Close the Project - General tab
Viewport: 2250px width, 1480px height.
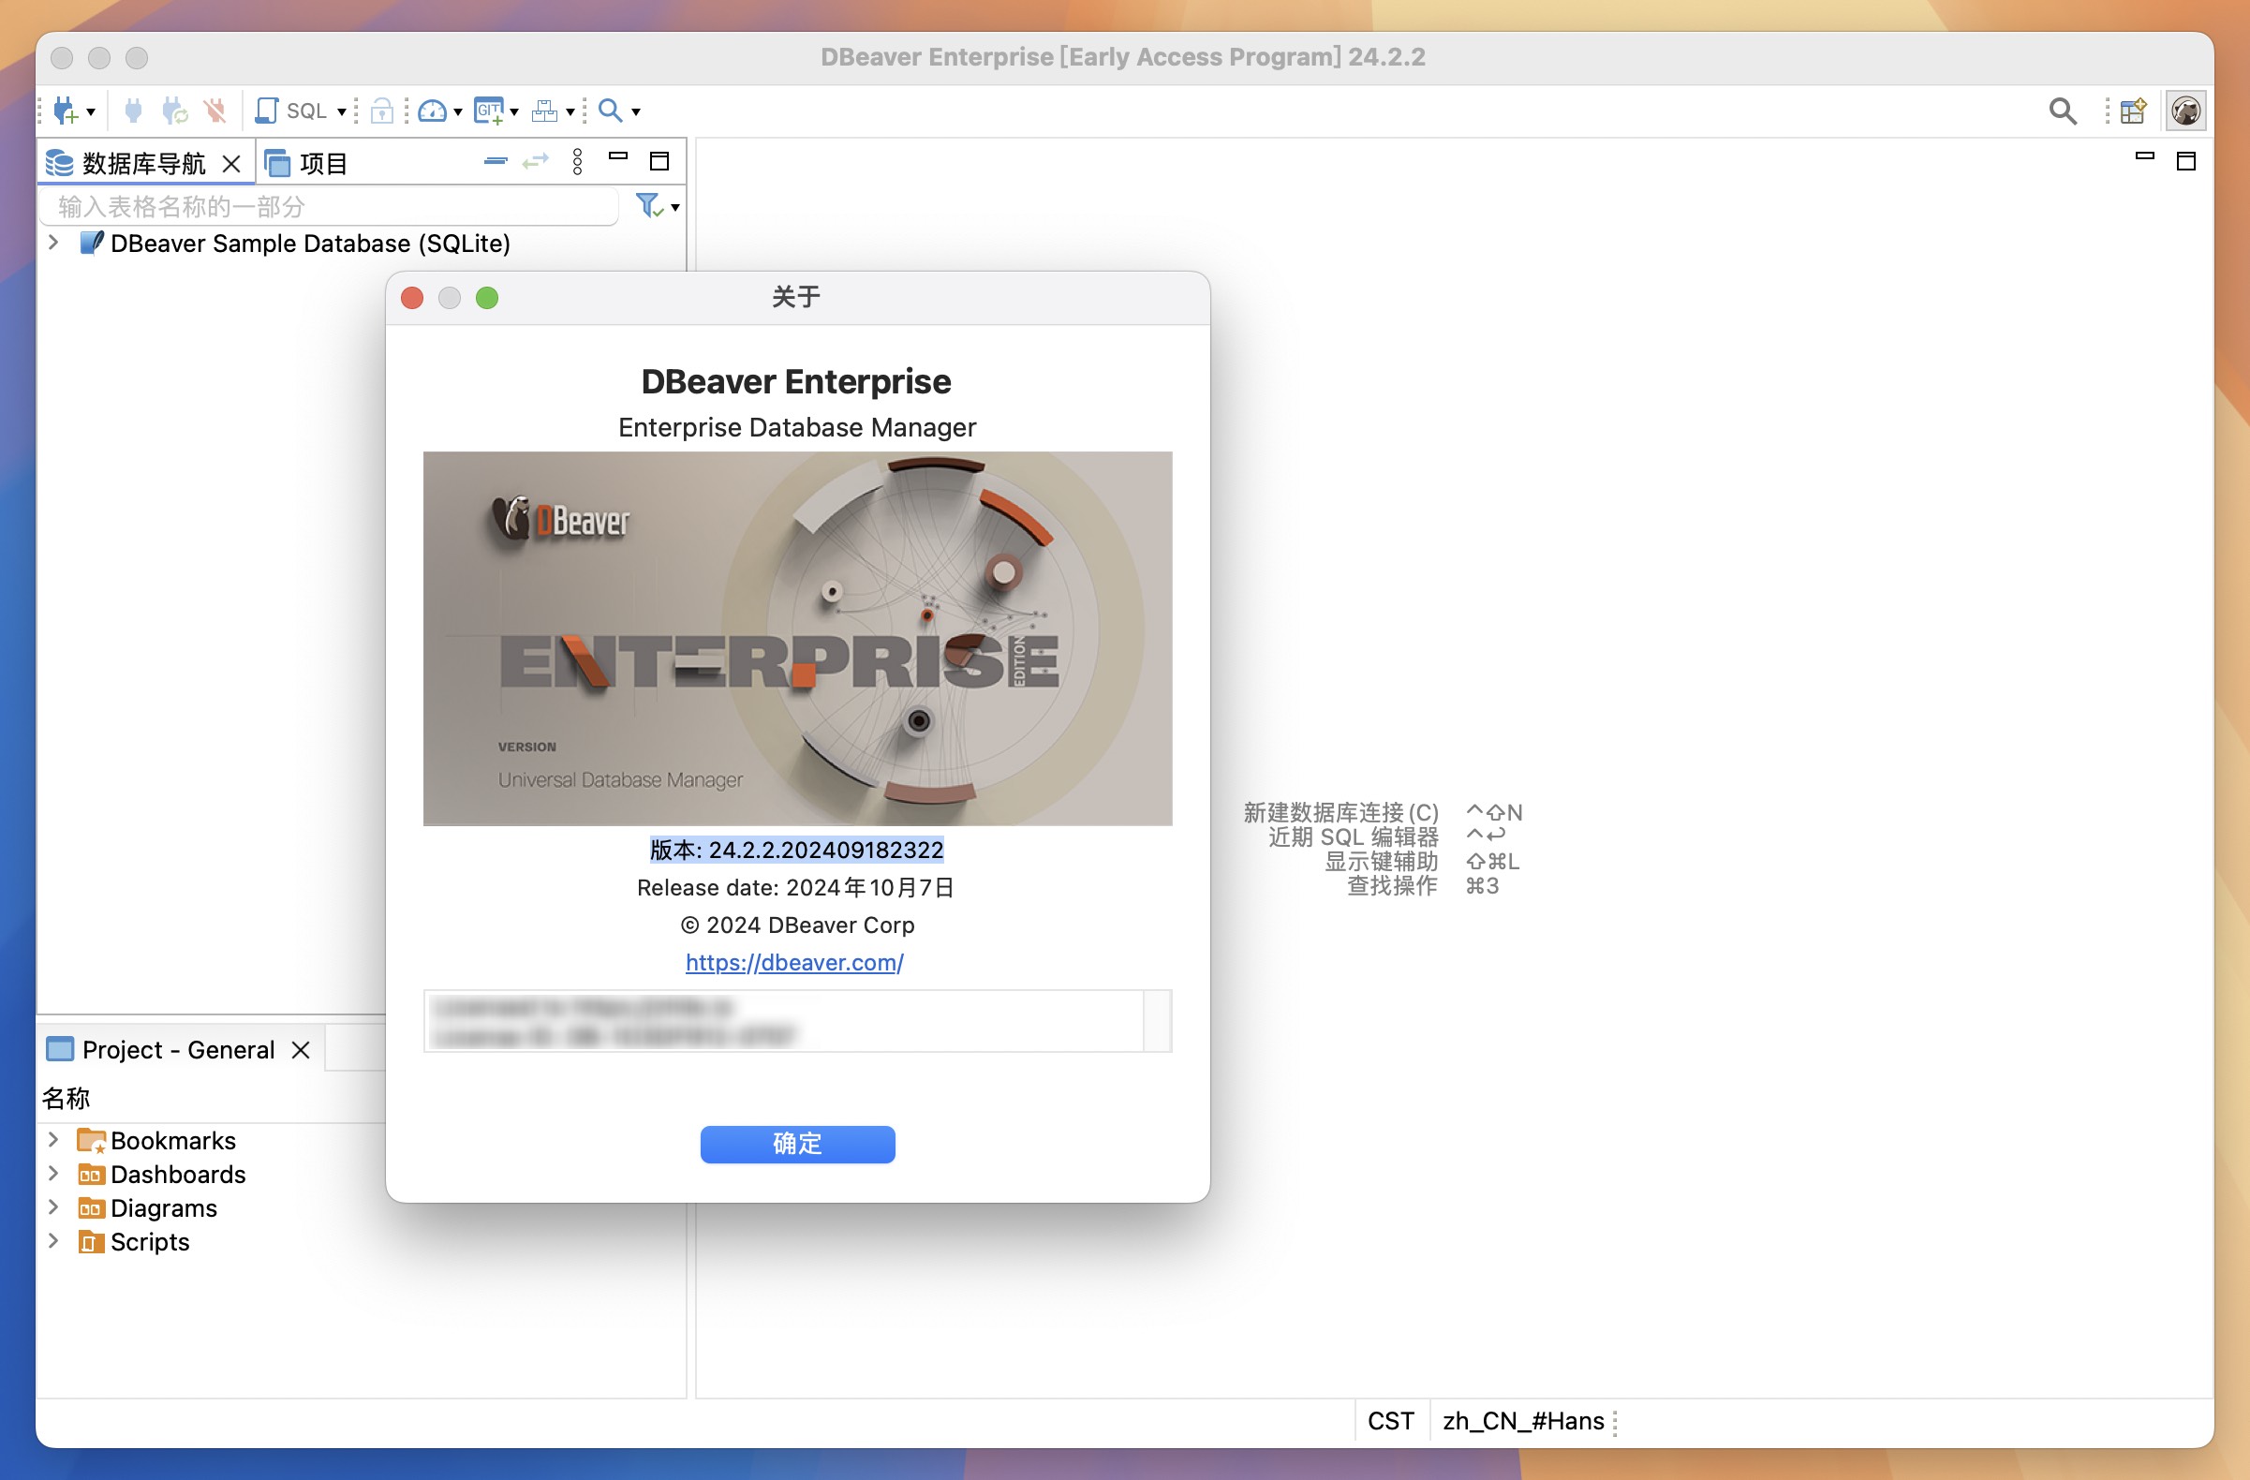(301, 1050)
